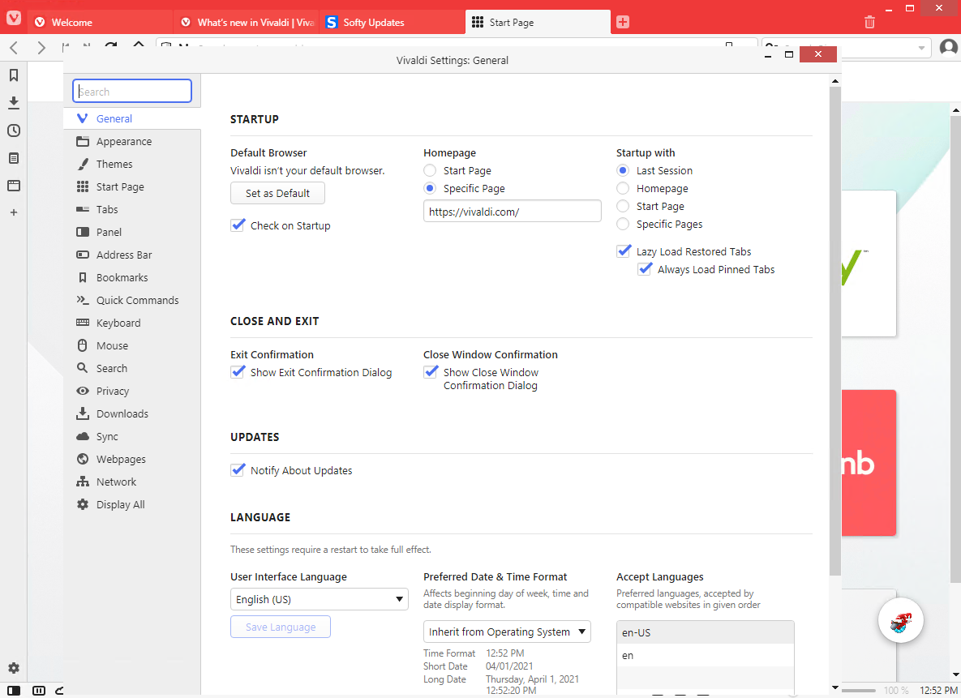The image size is (961, 698).
Task: Open the Bookmarks panel icon
Action: (14, 75)
